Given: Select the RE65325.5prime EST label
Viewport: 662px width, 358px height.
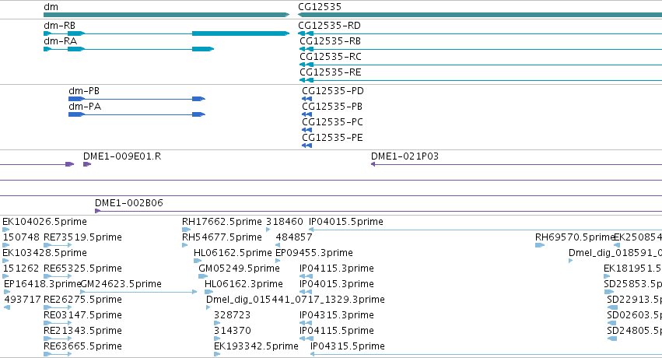Looking at the screenshot, I should [x=82, y=268].
